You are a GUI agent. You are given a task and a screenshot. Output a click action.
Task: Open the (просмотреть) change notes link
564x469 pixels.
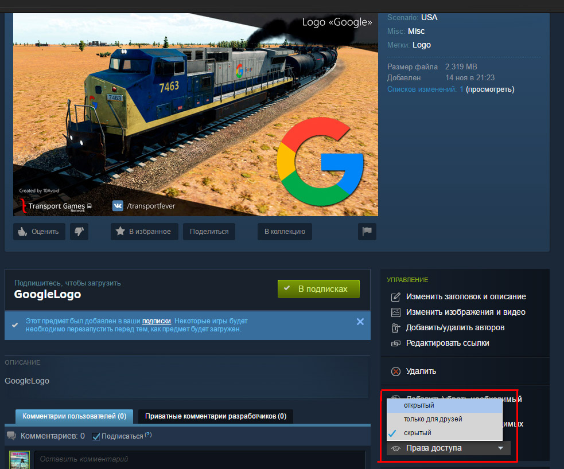pyautogui.click(x=490, y=89)
